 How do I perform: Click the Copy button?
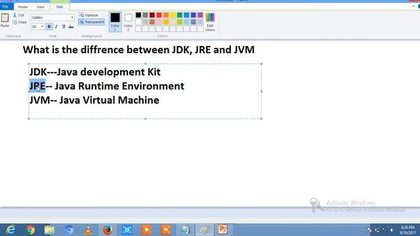click(x=20, y=22)
